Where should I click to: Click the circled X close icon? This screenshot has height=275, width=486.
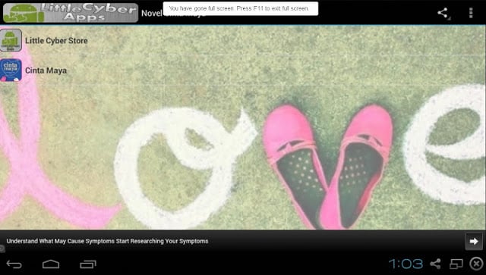(x=477, y=264)
